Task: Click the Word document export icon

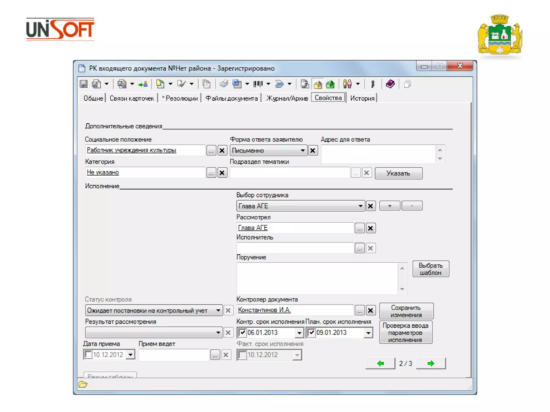Action: 237,84
